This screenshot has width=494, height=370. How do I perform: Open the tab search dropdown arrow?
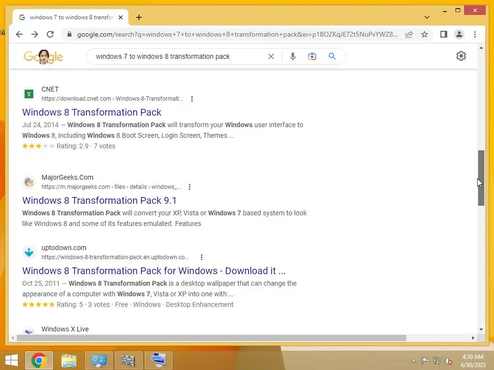tap(426, 17)
